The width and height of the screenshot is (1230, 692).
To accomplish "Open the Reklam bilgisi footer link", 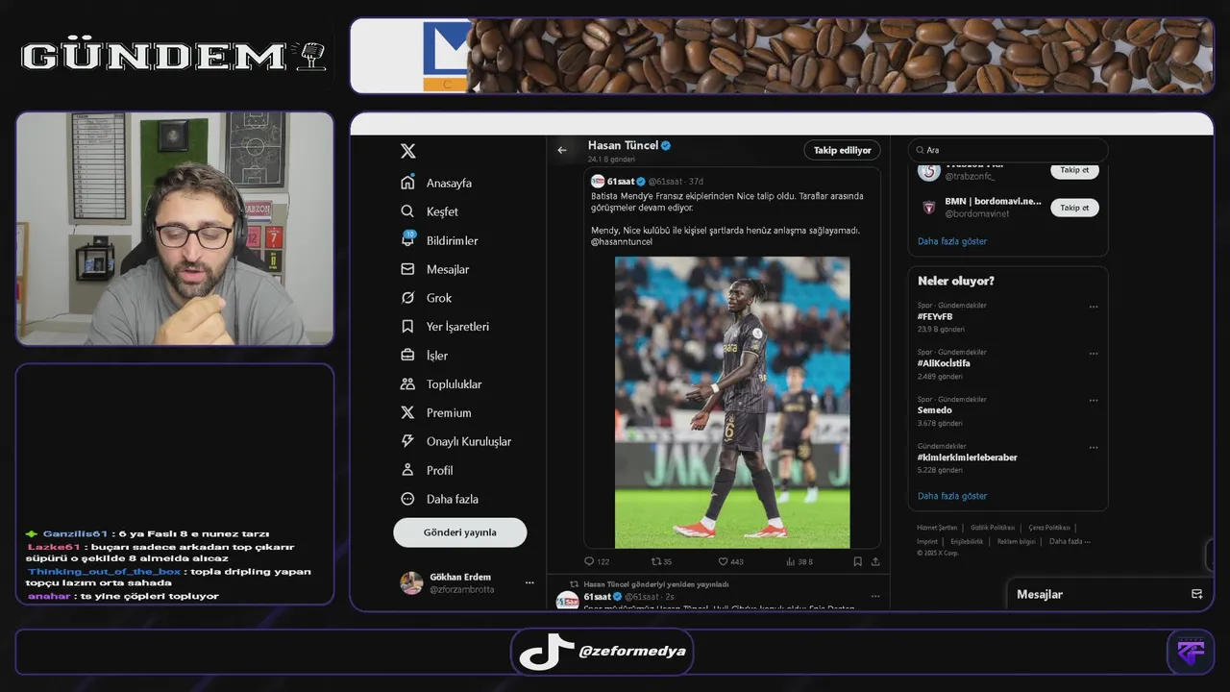I will point(1016,541).
